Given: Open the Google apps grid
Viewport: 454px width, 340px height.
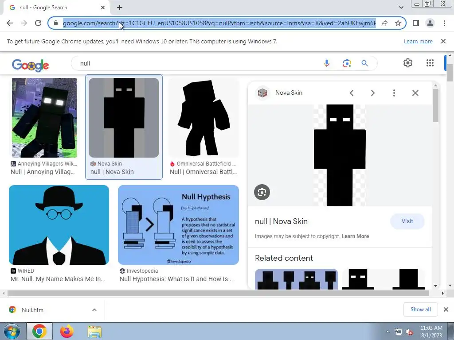Looking at the screenshot, I should click(430, 63).
